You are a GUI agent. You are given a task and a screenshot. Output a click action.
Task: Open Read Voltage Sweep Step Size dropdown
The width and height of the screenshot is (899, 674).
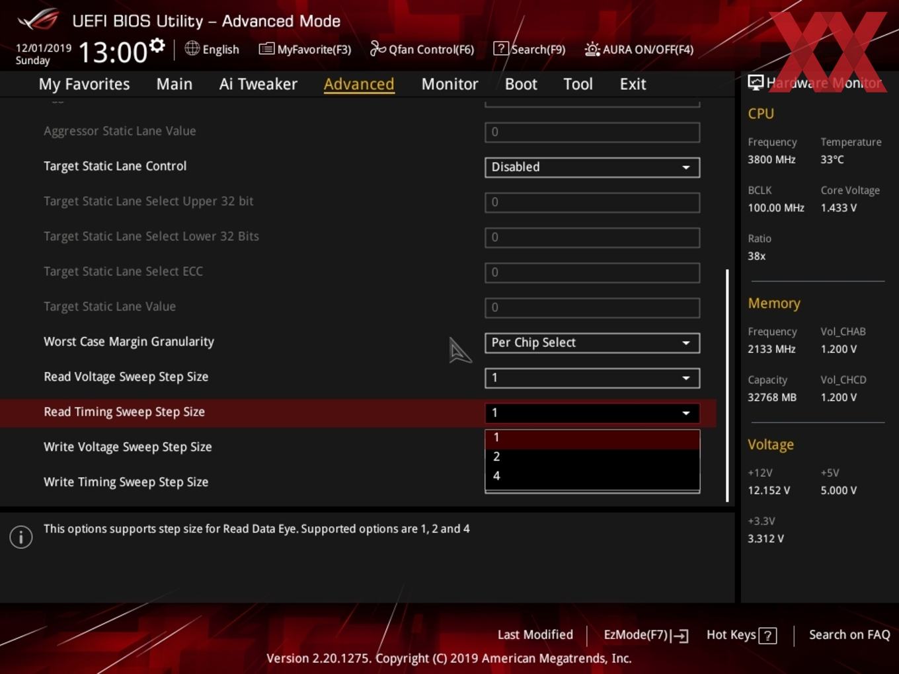[592, 378]
